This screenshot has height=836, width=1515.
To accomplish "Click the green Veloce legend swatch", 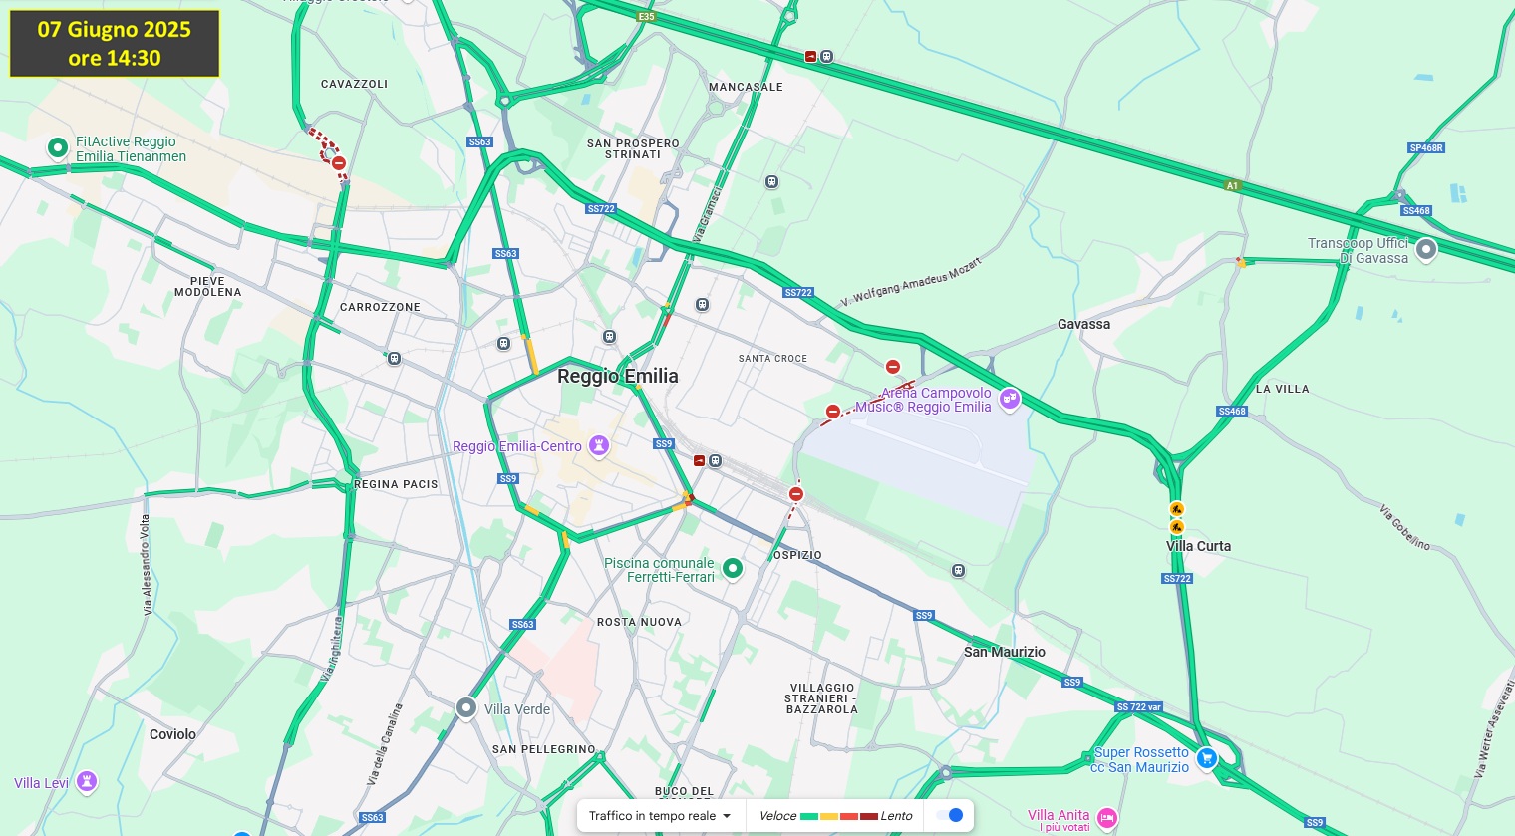I will pos(809,816).
